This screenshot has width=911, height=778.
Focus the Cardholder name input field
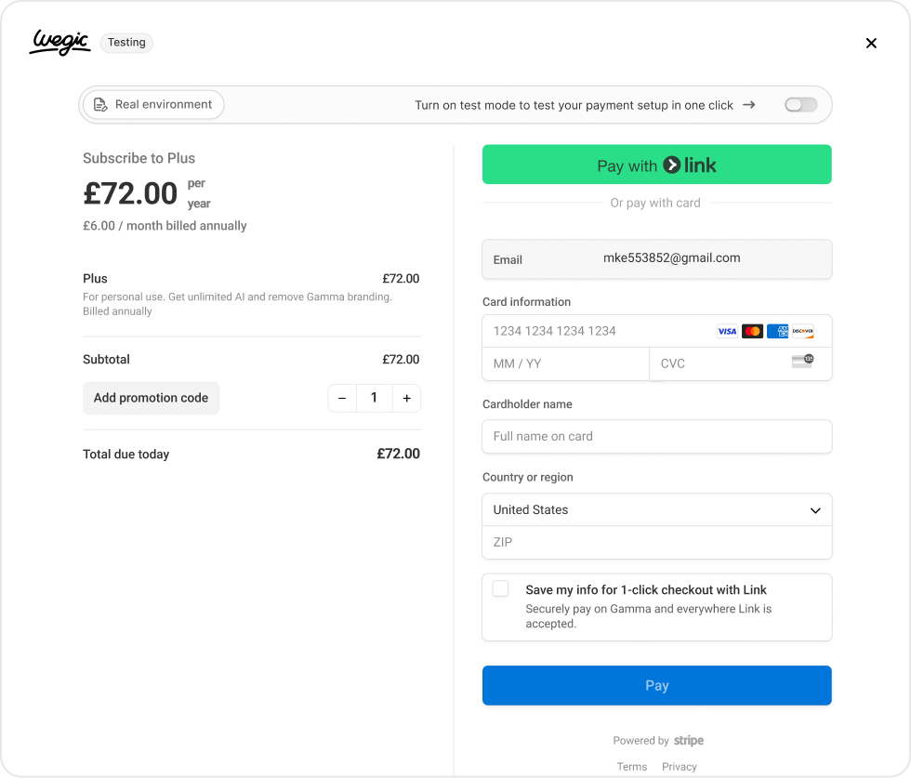tap(656, 436)
